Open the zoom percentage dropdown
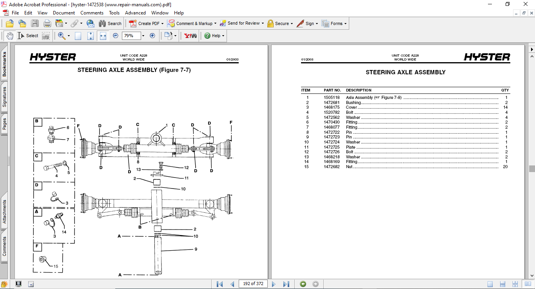Screen dimensions: 535x289 [x=143, y=36]
